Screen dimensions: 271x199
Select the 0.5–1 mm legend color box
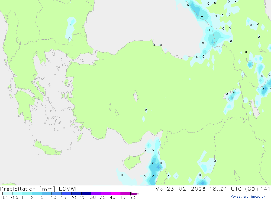17,194
